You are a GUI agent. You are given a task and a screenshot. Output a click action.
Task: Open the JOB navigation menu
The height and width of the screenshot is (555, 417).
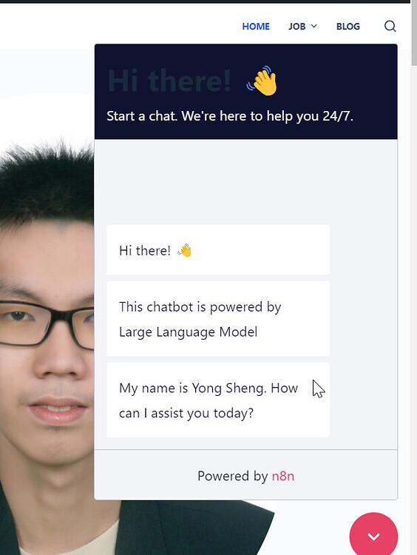click(x=302, y=26)
